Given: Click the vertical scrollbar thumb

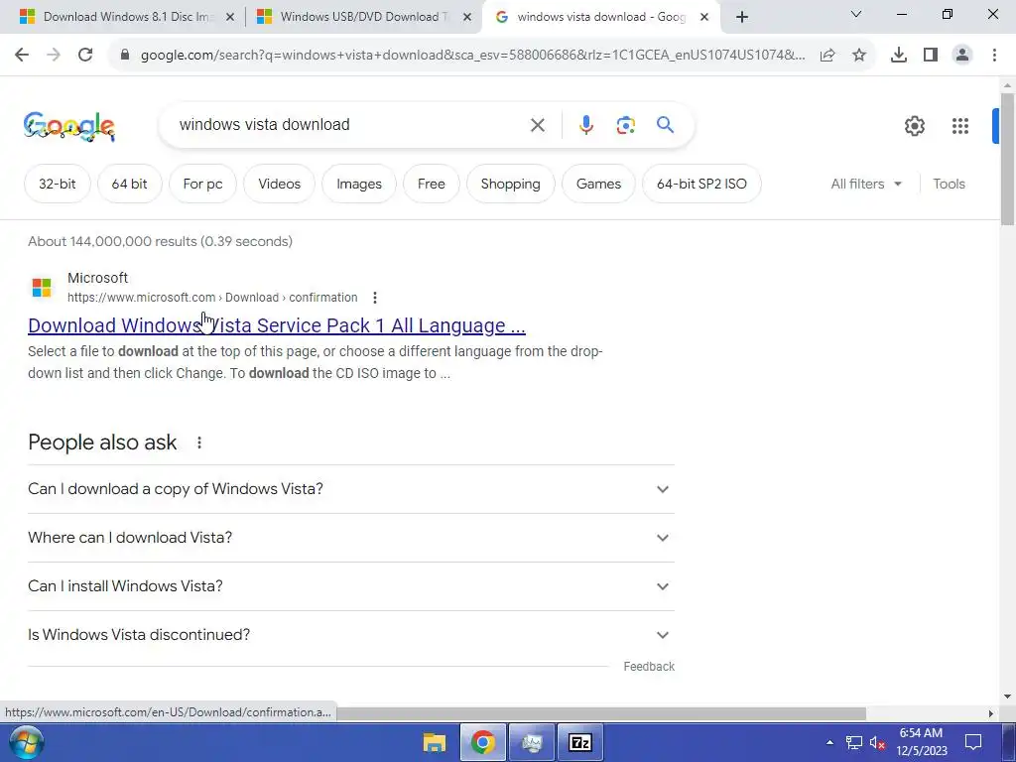Looking at the screenshot, I should [x=1007, y=159].
